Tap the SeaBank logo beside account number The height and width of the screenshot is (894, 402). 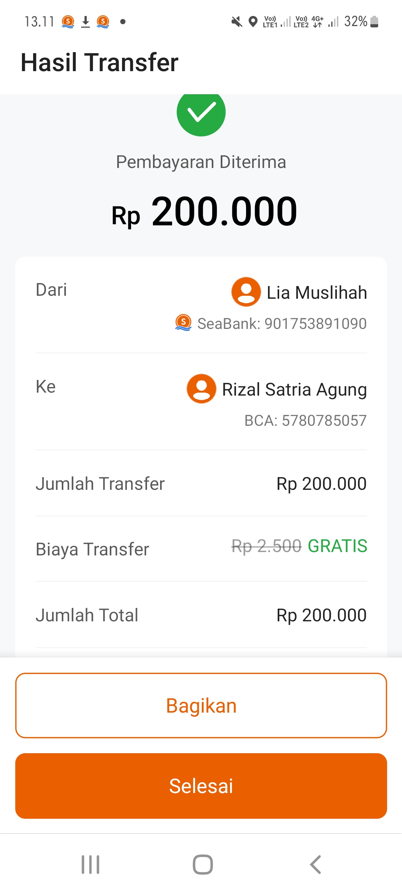[183, 323]
